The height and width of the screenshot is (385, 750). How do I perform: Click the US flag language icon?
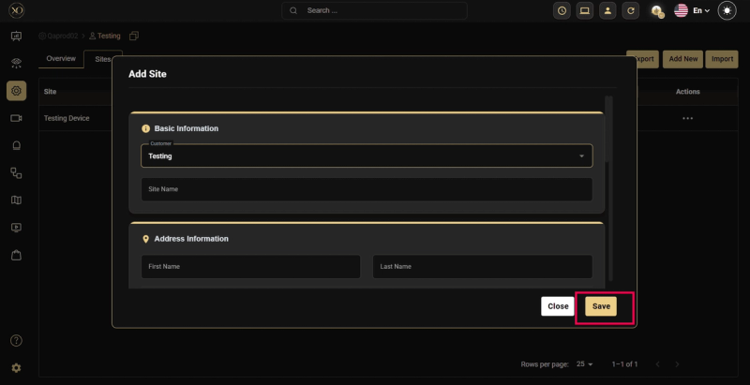tap(682, 10)
